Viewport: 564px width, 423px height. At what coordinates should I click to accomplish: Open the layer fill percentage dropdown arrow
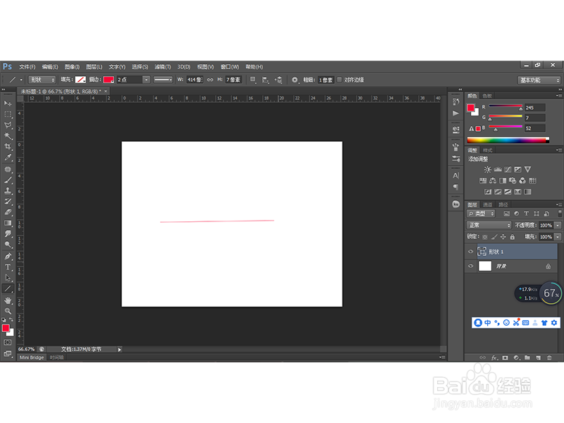click(558, 237)
